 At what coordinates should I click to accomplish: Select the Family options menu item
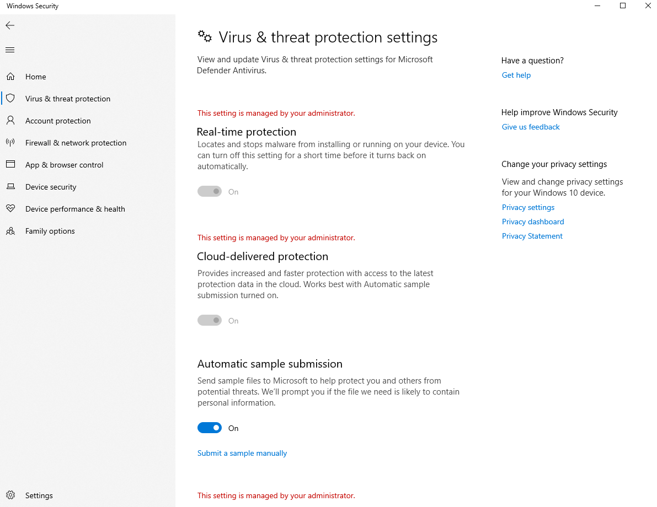point(50,231)
